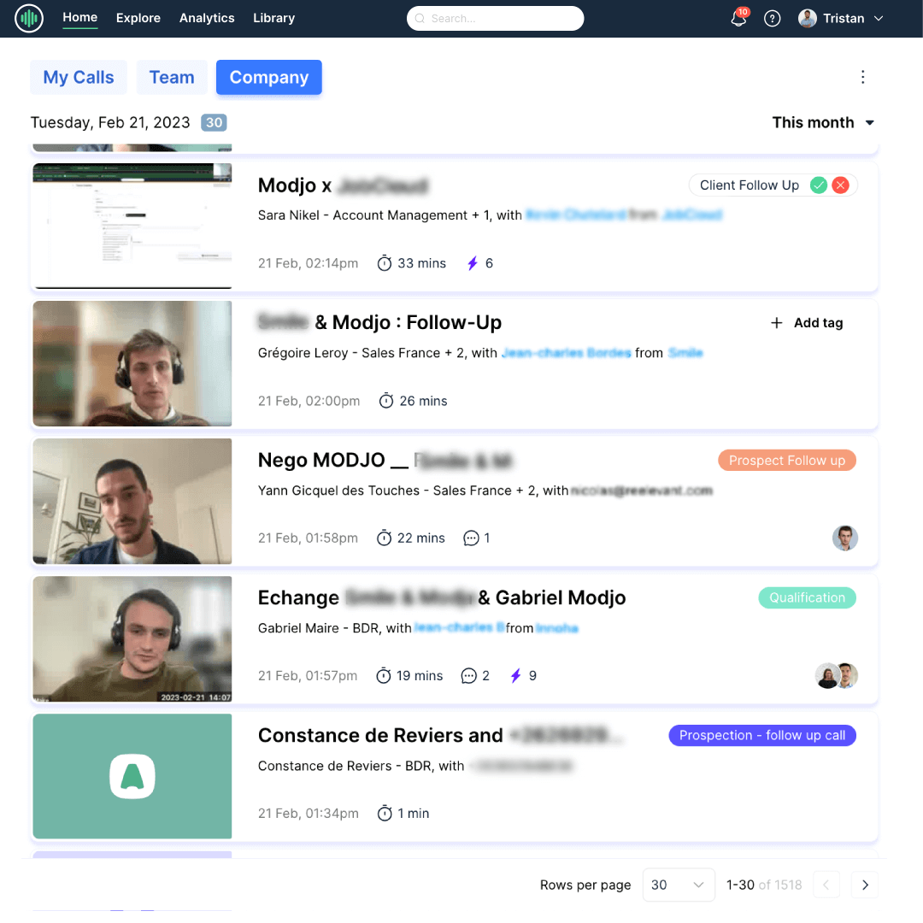Focus the Search input field
The width and height of the screenshot is (923, 923).
coord(495,18)
